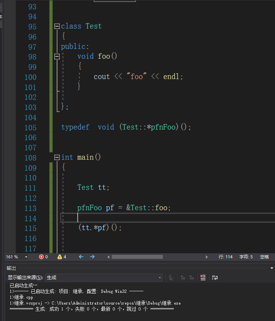The height and width of the screenshot is (321, 275).
Task: Click the current empty line 114
Action: pyautogui.click(x=168, y=218)
